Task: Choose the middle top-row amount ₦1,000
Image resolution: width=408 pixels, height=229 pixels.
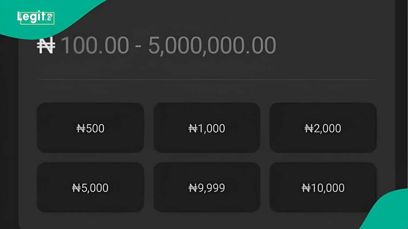Action: tap(207, 128)
